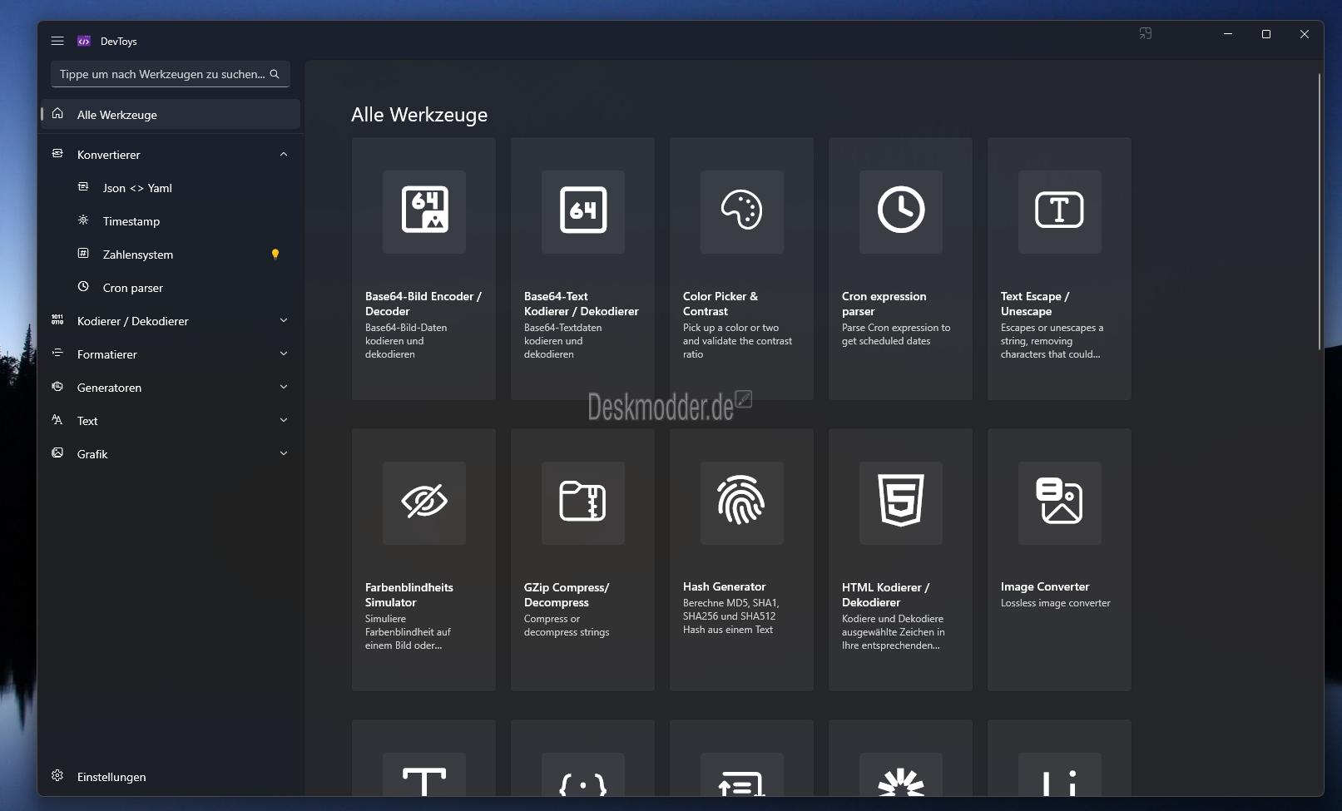Click the DevToys app logo icon
Viewport: 1342px width, 811px height.
pyautogui.click(x=84, y=41)
